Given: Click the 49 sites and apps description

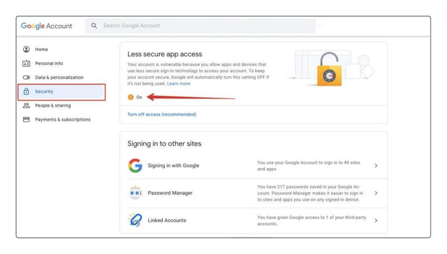Looking at the screenshot, I should pyautogui.click(x=309, y=166).
